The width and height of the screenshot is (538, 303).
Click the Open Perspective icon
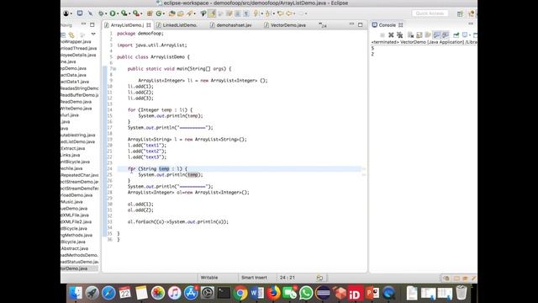coord(460,13)
